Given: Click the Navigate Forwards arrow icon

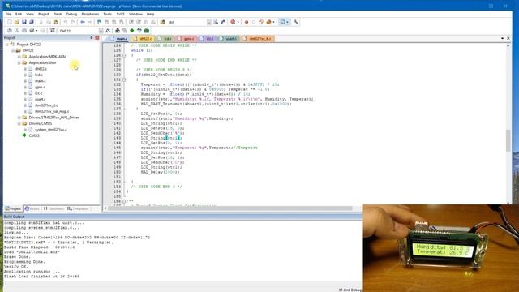Looking at the screenshot, I should pos(89,22).
